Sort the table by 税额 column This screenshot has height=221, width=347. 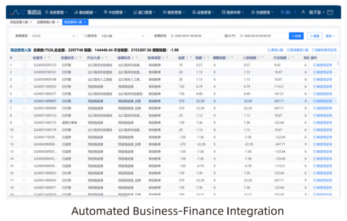(x=204, y=58)
